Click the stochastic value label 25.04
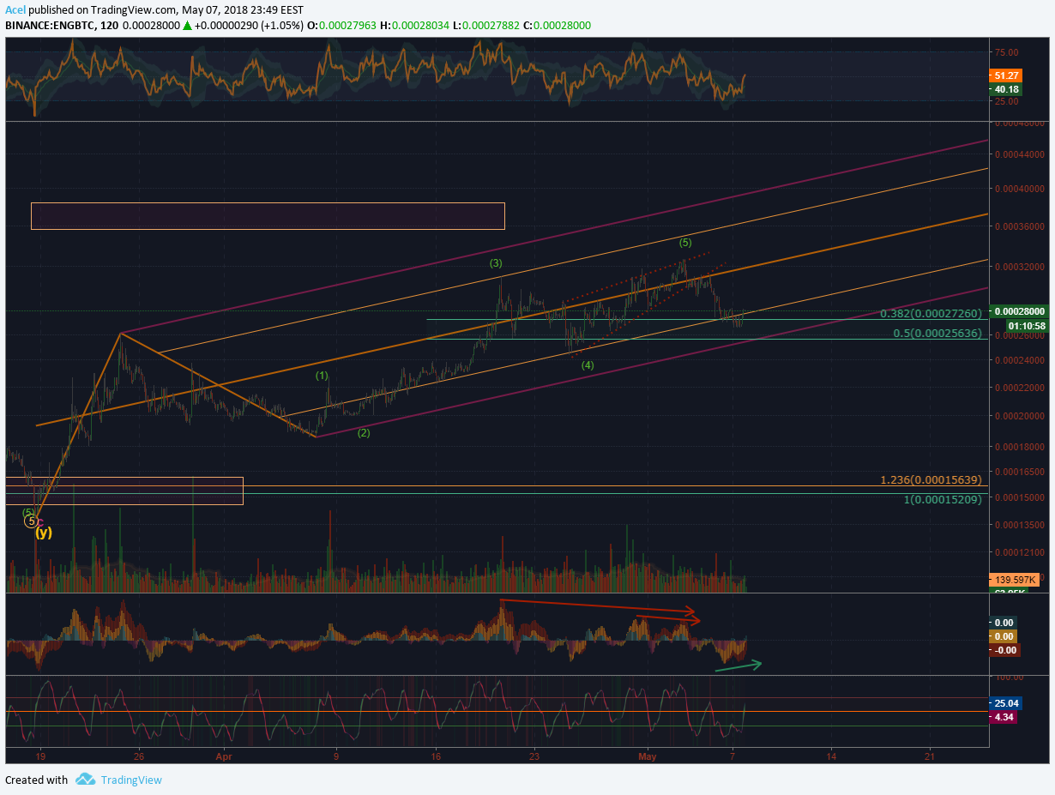The image size is (1055, 795). pos(1004,702)
